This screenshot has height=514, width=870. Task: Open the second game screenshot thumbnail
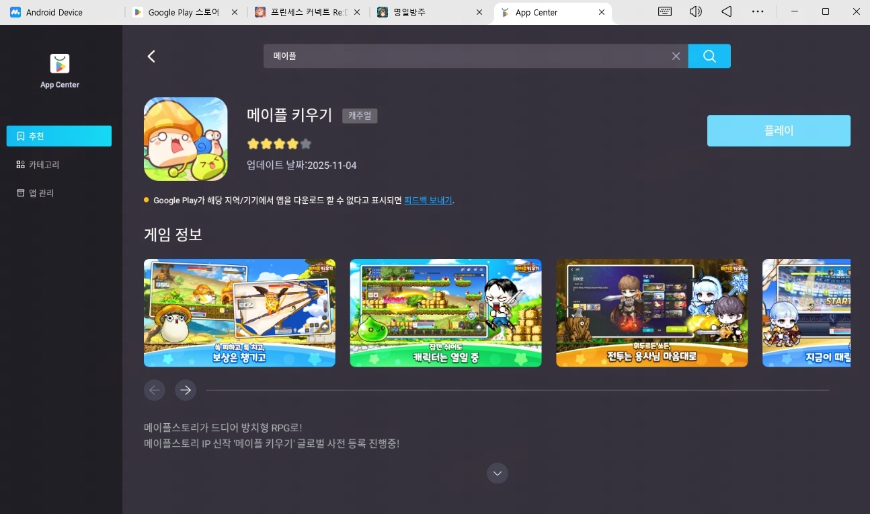click(x=445, y=313)
